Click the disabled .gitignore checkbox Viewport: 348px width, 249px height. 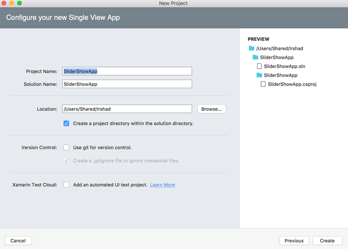pyautogui.click(x=66, y=161)
